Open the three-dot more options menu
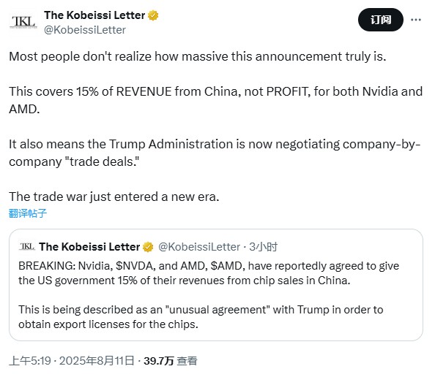 pos(416,20)
